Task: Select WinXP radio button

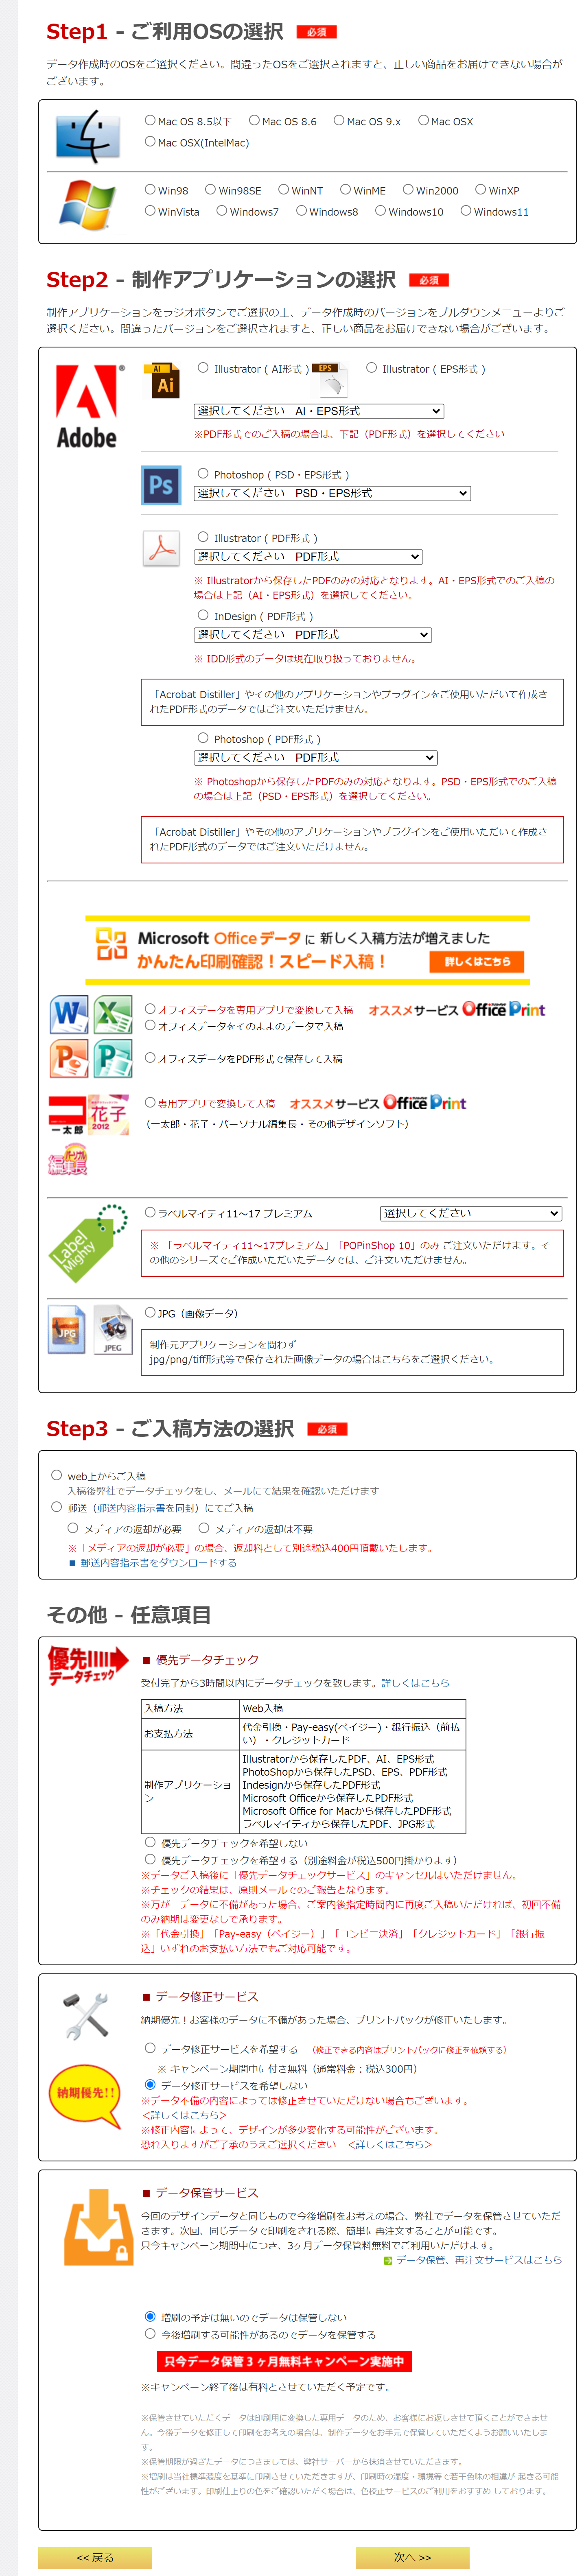Action: click(x=480, y=190)
